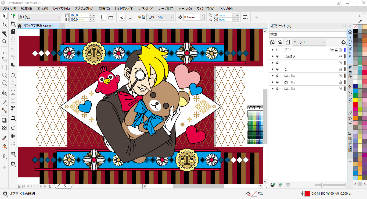Viewport: 367px width, 199px height.
Task: Select the Ellipse tool
Action: [x=4, y=75]
